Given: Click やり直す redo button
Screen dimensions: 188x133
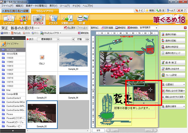Looking at the screenshot, I should coord(82,28).
